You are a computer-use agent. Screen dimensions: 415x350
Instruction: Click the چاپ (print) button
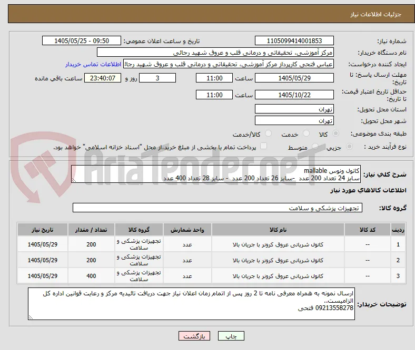231,336
